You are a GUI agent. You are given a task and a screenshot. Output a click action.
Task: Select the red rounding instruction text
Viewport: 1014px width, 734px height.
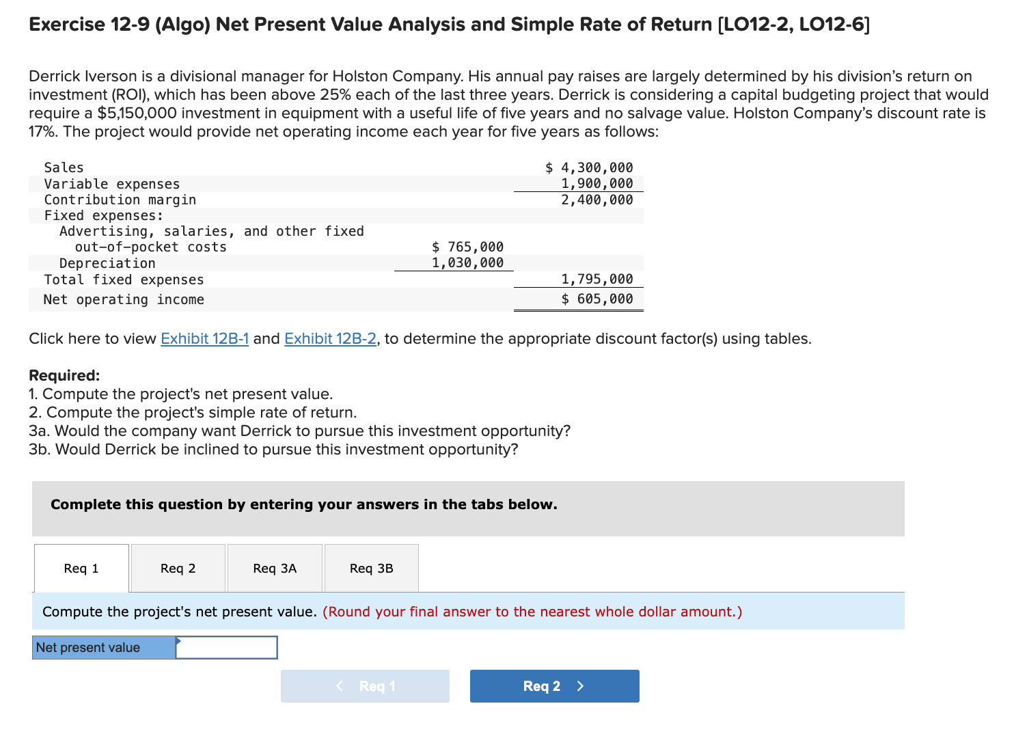tap(532, 612)
